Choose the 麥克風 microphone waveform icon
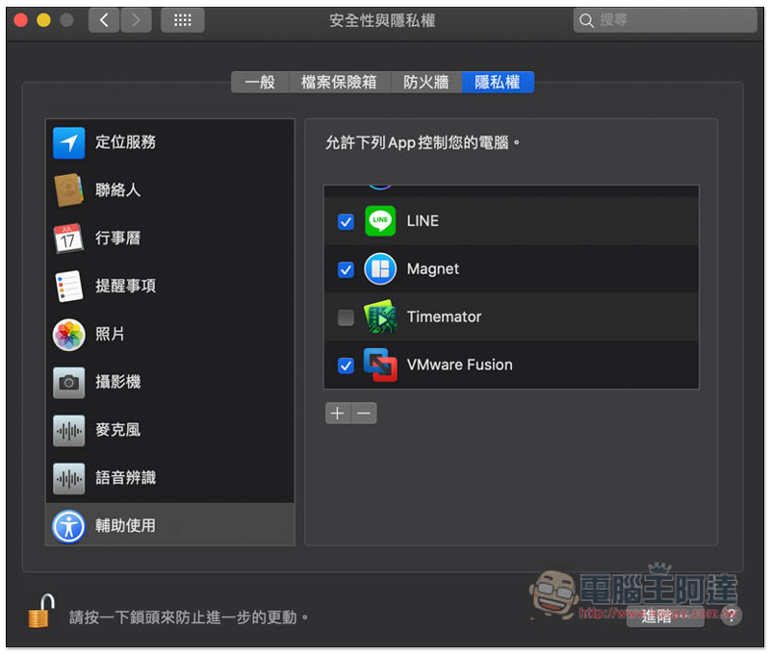This screenshot has width=770, height=655. pyautogui.click(x=68, y=430)
